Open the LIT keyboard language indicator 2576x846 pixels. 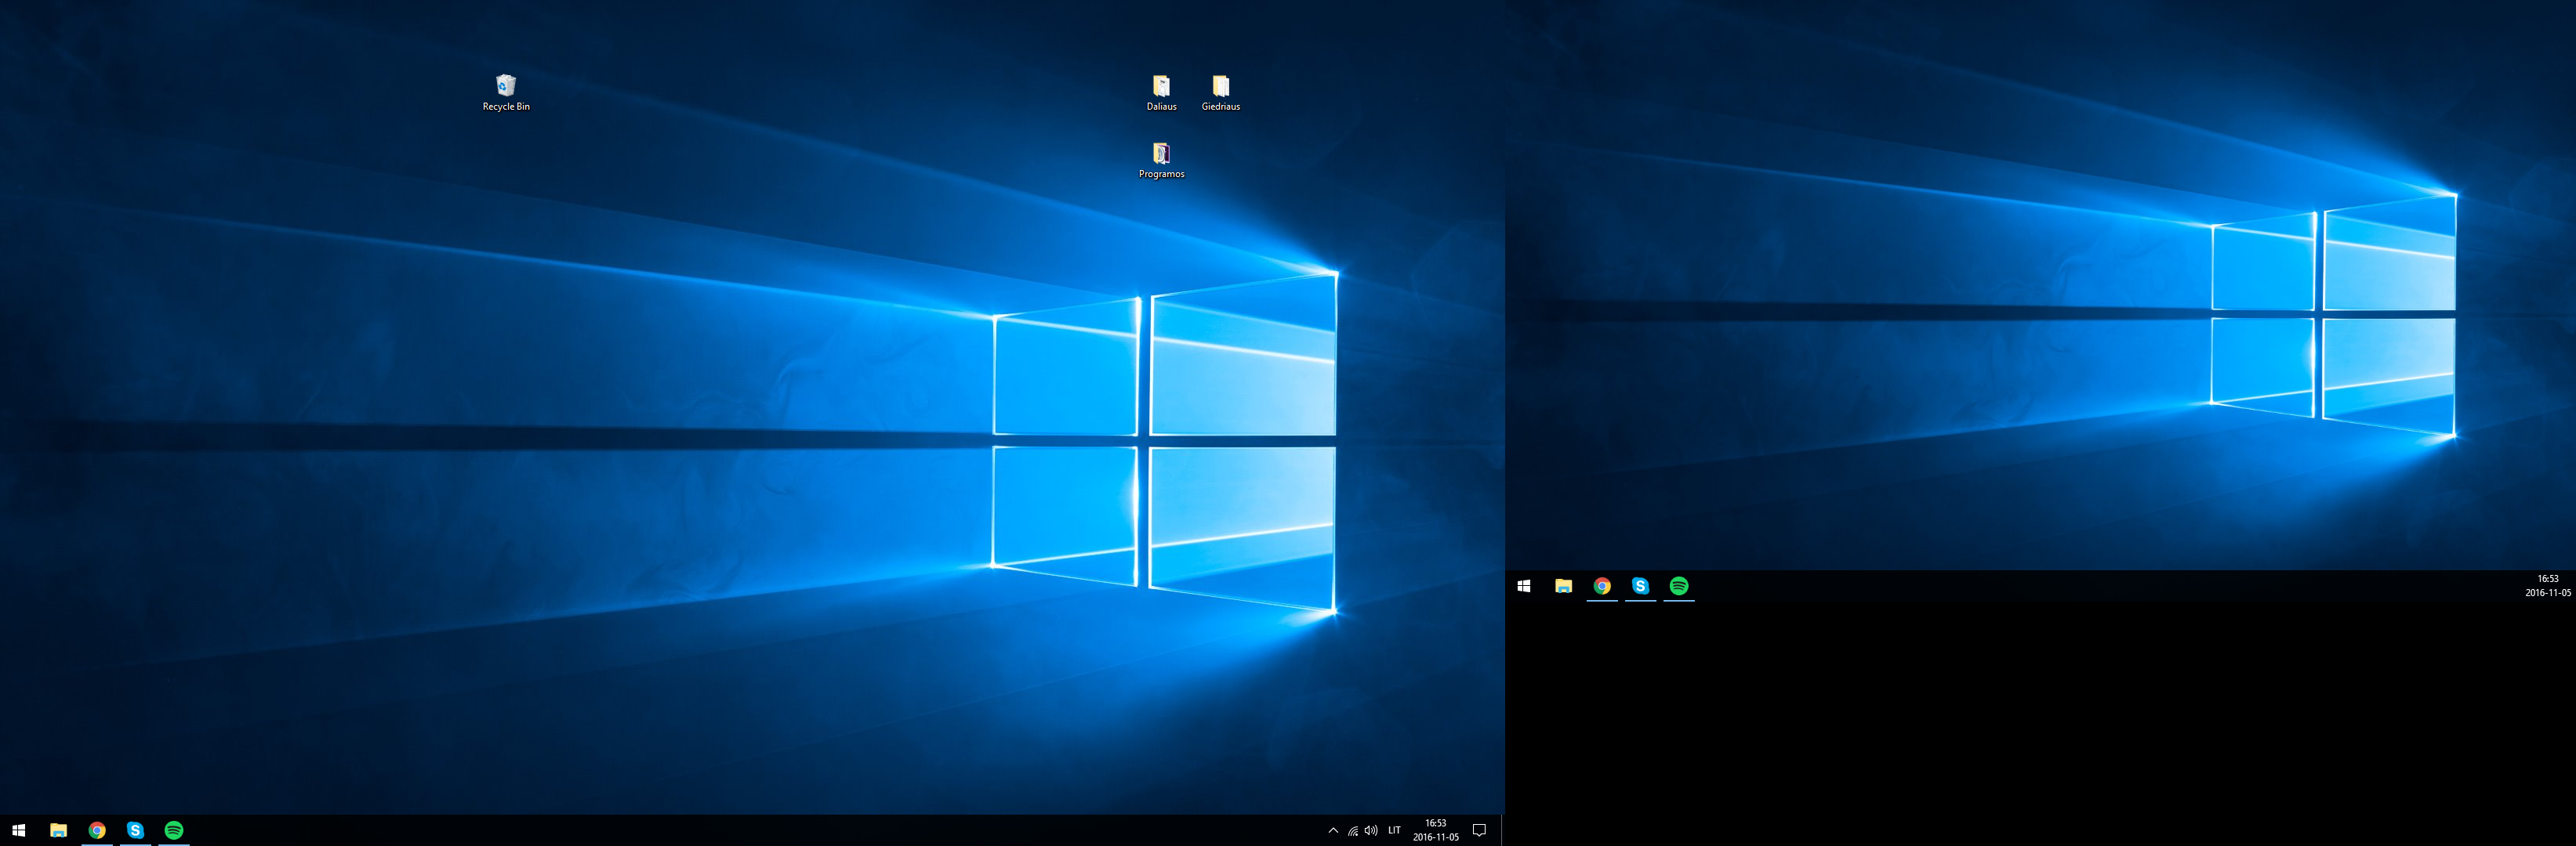pos(1394,830)
